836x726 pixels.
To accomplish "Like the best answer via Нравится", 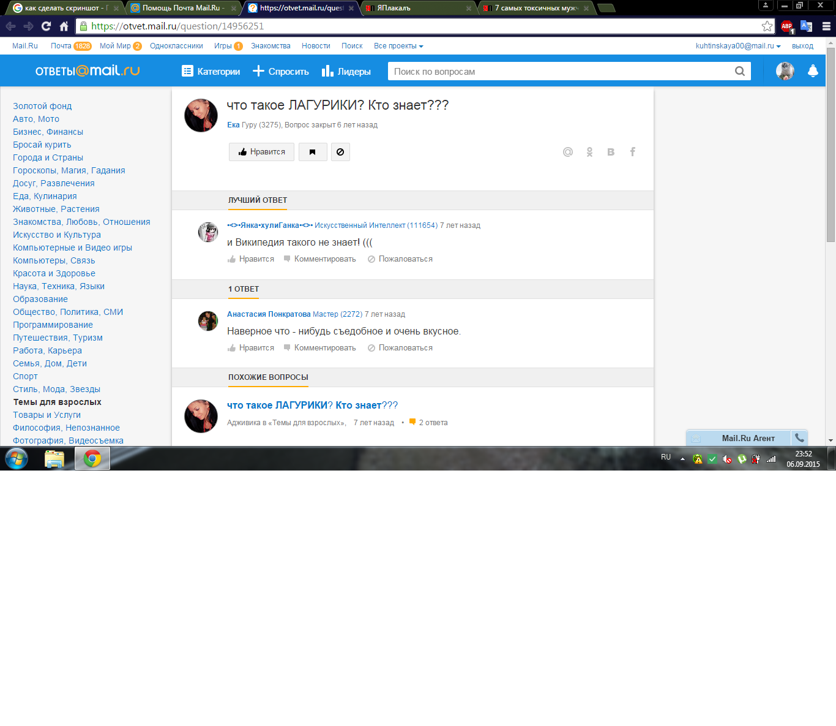I will [x=251, y=259].
